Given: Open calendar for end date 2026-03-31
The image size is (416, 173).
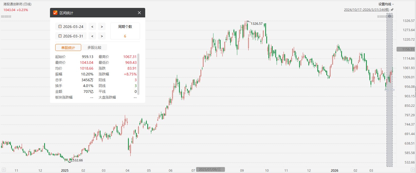Looking at the screenshot, I should point(60,36).
